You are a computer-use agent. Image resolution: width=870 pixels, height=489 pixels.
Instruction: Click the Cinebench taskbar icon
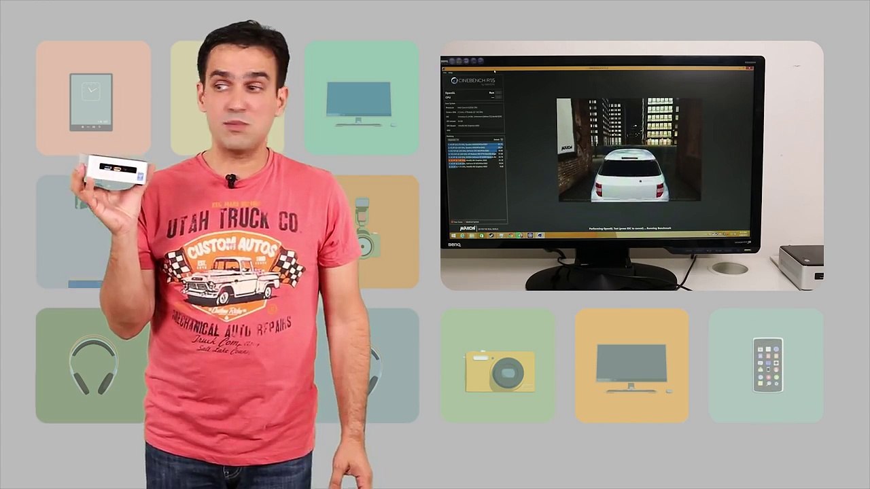[540, 236]
